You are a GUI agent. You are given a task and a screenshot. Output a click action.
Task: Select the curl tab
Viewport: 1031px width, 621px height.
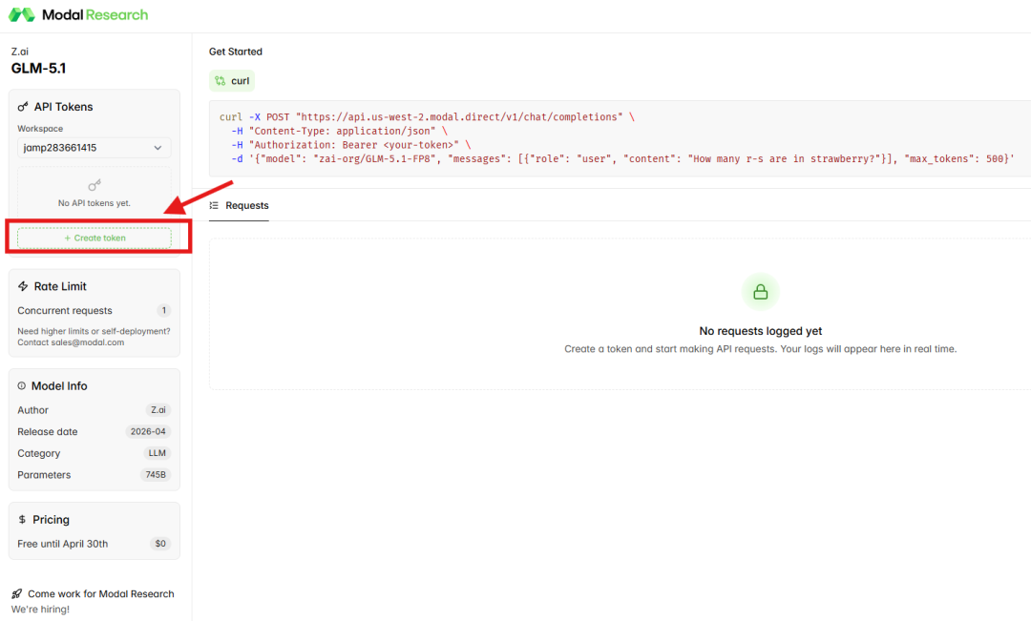click(x=232, y=81)
